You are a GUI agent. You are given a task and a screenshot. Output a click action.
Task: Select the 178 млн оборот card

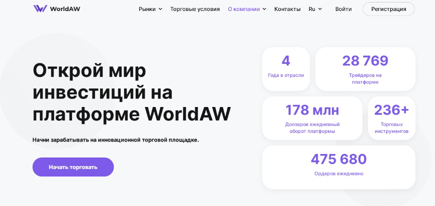click(312, 118)
